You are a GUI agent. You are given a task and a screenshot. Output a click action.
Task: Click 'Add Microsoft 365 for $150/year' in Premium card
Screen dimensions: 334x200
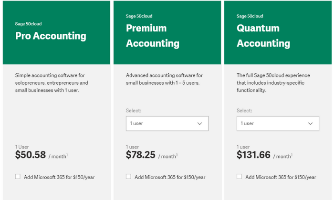170,177
